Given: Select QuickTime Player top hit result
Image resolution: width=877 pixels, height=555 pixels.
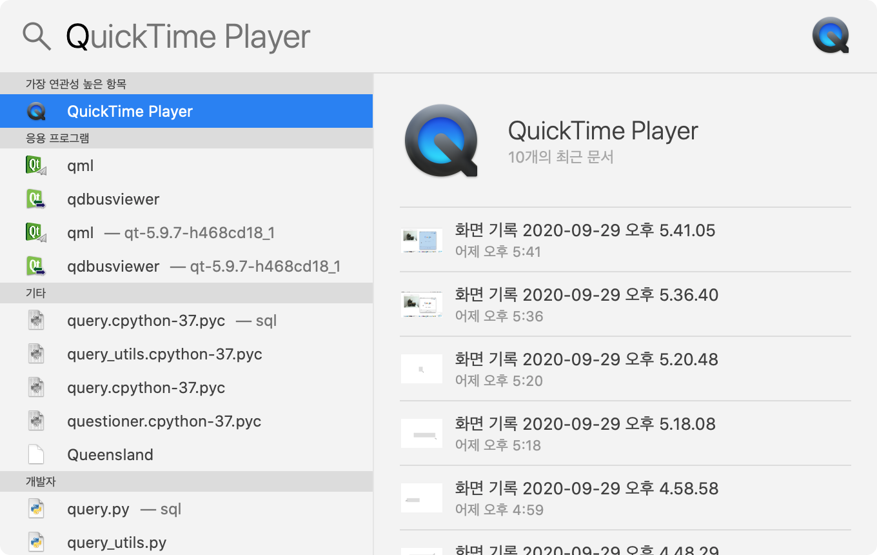Looking at the screenshot, I should point(186,111).
